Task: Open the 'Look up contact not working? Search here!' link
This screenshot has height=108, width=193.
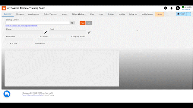Action: coord(21,25)
